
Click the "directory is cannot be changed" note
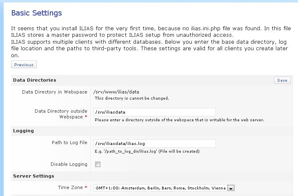click(x=131, y=98)
